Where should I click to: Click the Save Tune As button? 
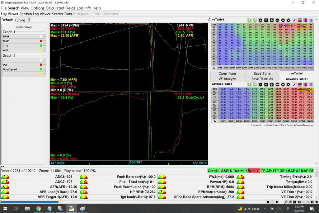click(262, 79)
